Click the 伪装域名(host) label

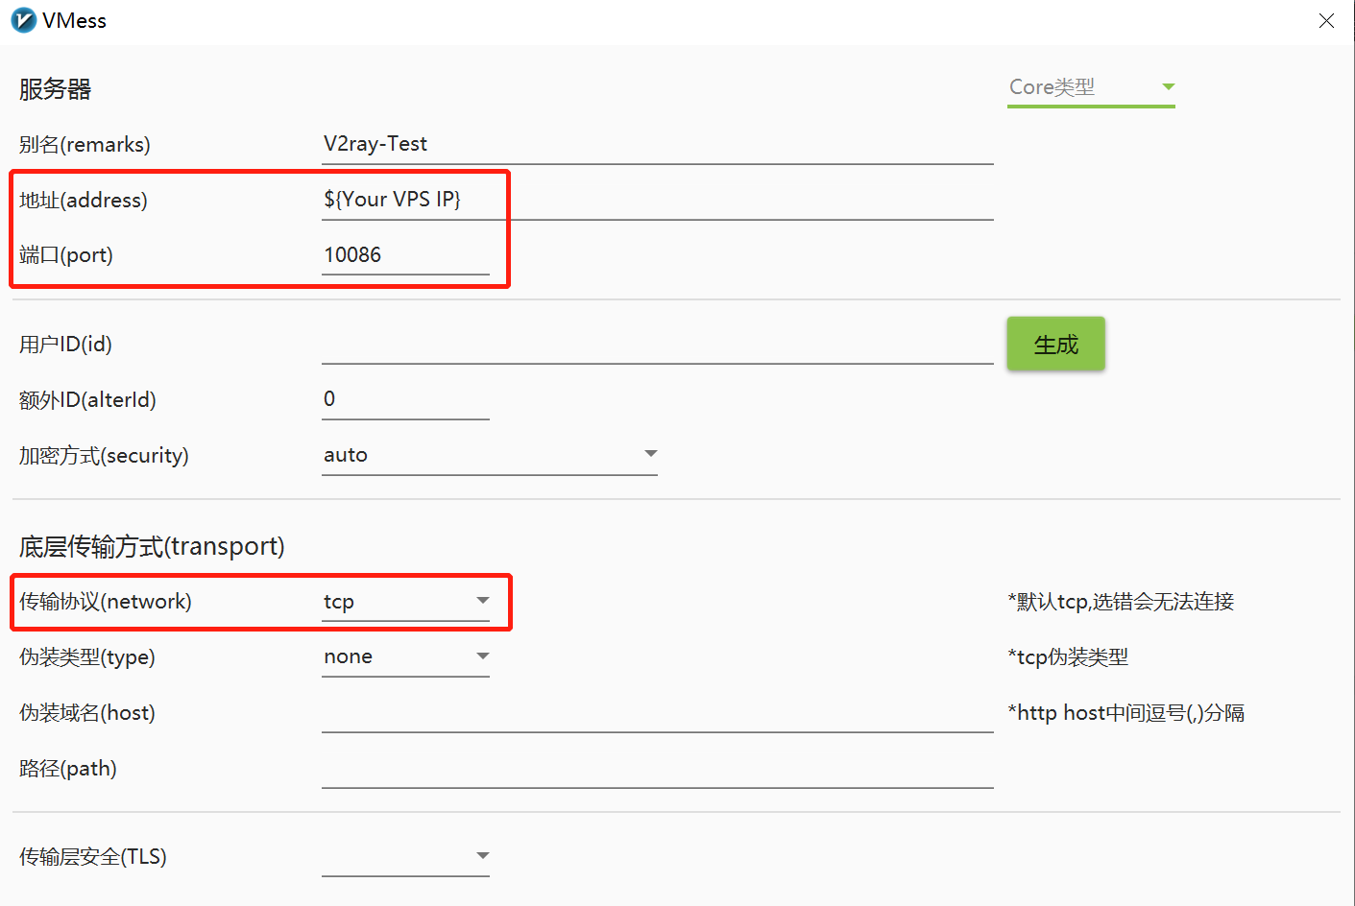(86, 713)
